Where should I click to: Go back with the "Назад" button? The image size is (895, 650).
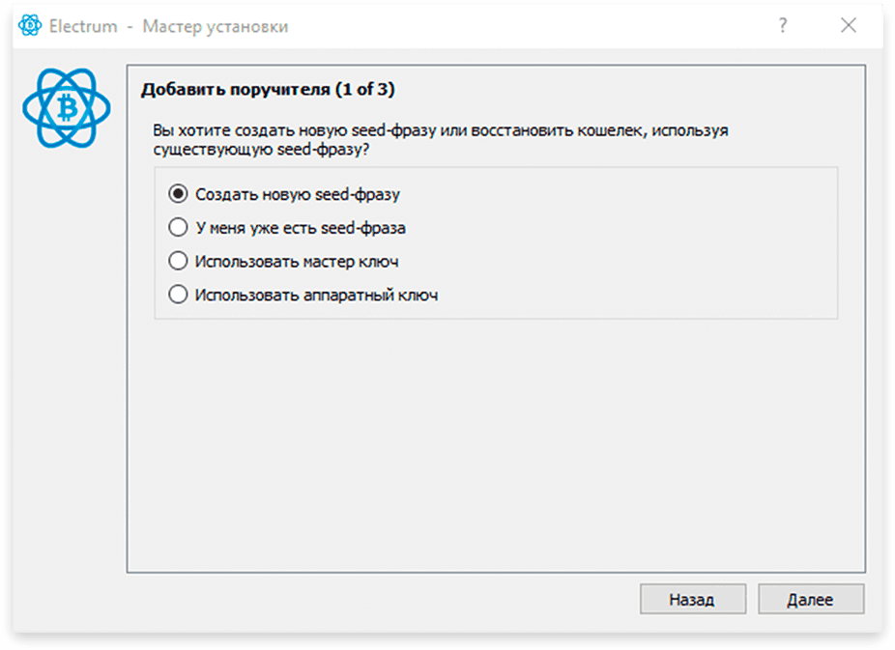click(x=692, y=599)
